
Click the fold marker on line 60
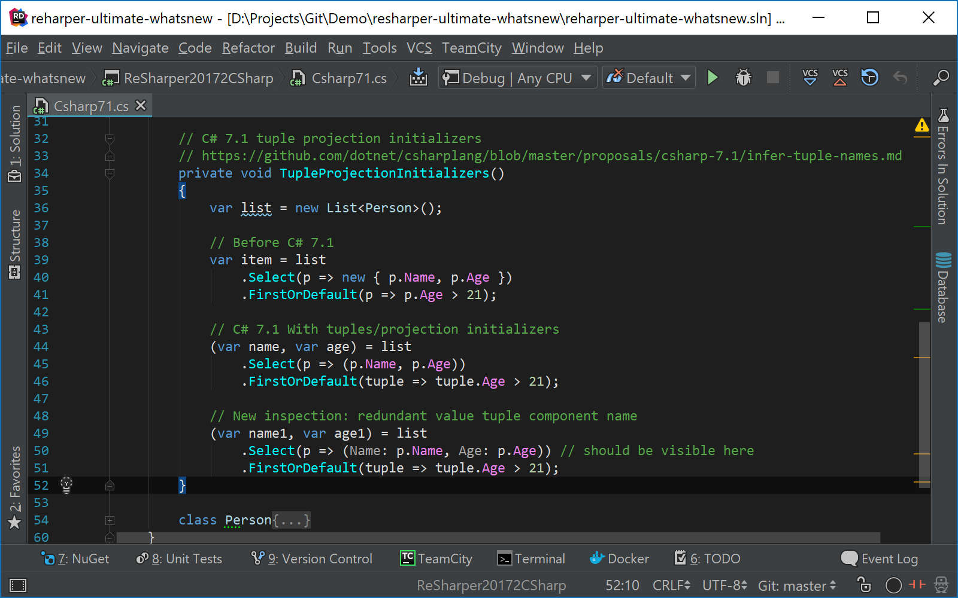click(x=110, y=538)
